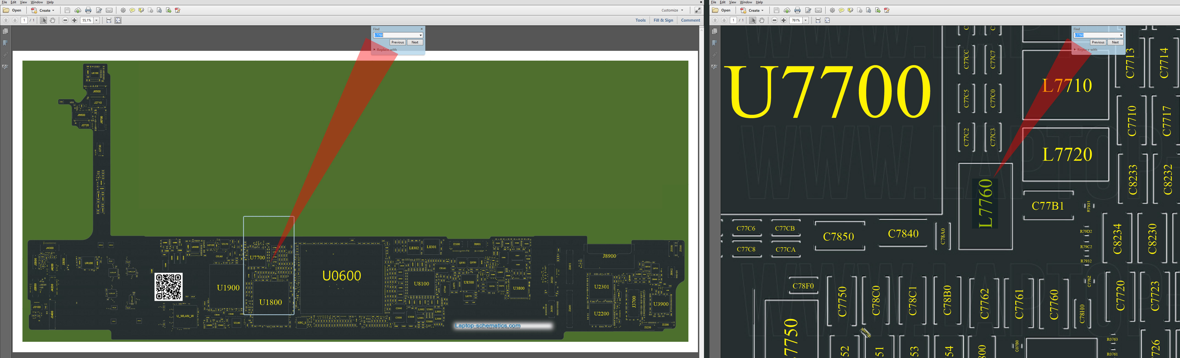Viewport: 1180px width, 358px height.
Task: Open the 761% zoom level dropdown arrow
Action: pos(806,20)
